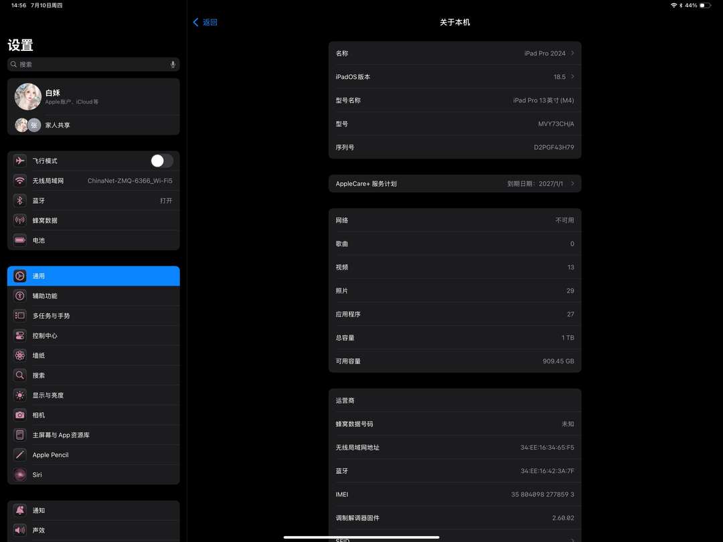
Task: Open the 家人共享 row
Action: pyautogui.click(x=94, y=125)
